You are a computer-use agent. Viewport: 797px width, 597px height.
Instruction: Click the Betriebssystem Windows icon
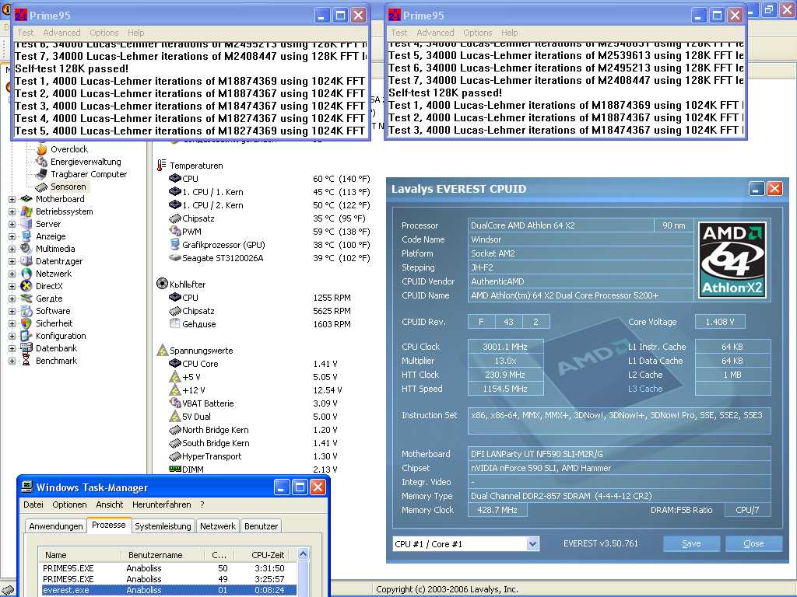pyautogui.click(x=26, y=211)
